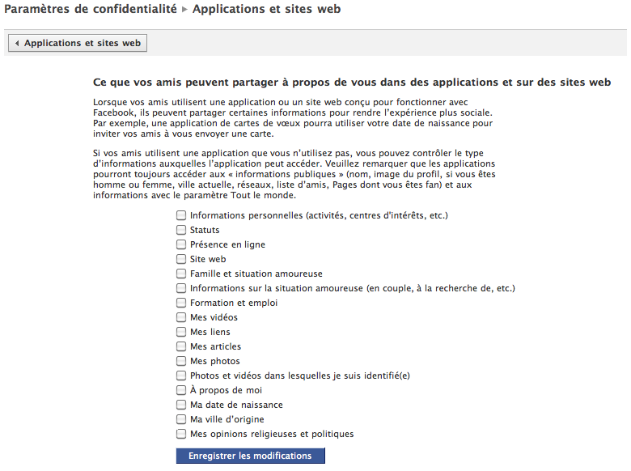Click the back button 'Applications et sites web'
Viewport: 631px width, 471px height.
pyautogui.click(x=78, y=43)
